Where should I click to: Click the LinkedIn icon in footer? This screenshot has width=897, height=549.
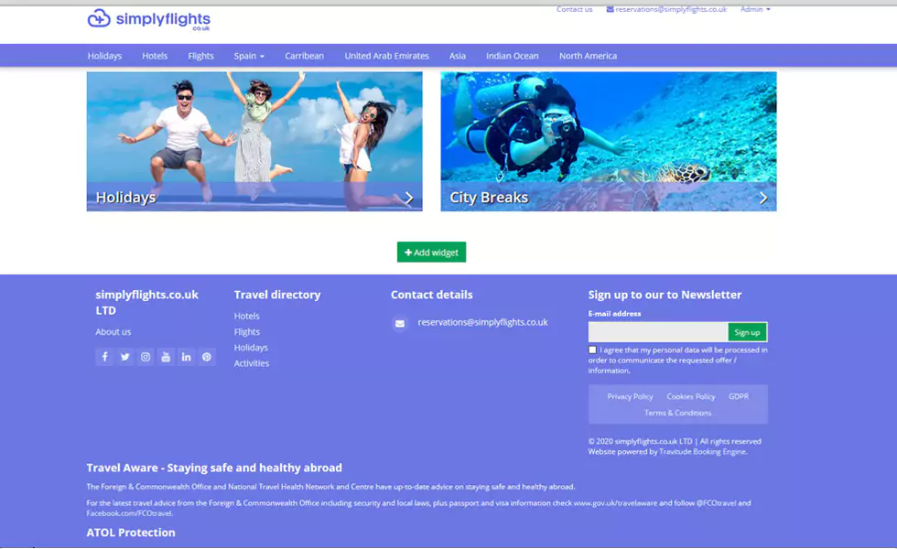click(186, 357)
